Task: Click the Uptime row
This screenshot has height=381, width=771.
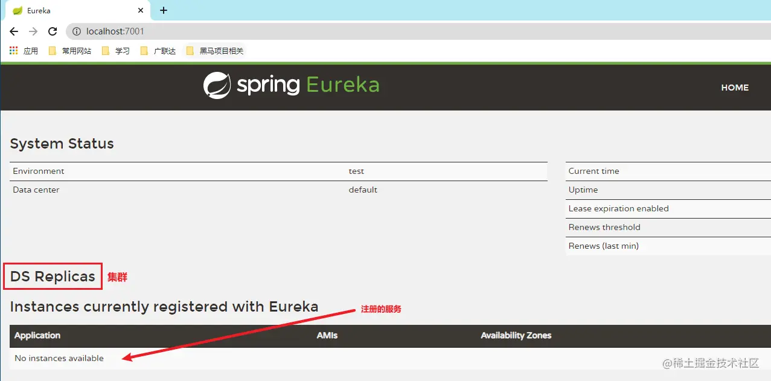Action: tap(668, 190)
